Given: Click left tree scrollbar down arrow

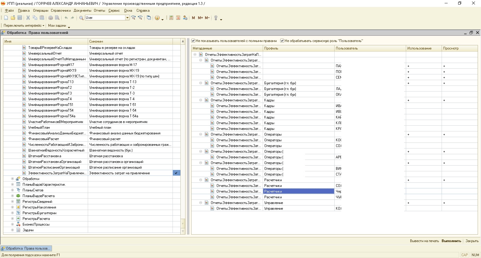Looking at the screenshot, I should pyautogui.click(x=183, y=231).
